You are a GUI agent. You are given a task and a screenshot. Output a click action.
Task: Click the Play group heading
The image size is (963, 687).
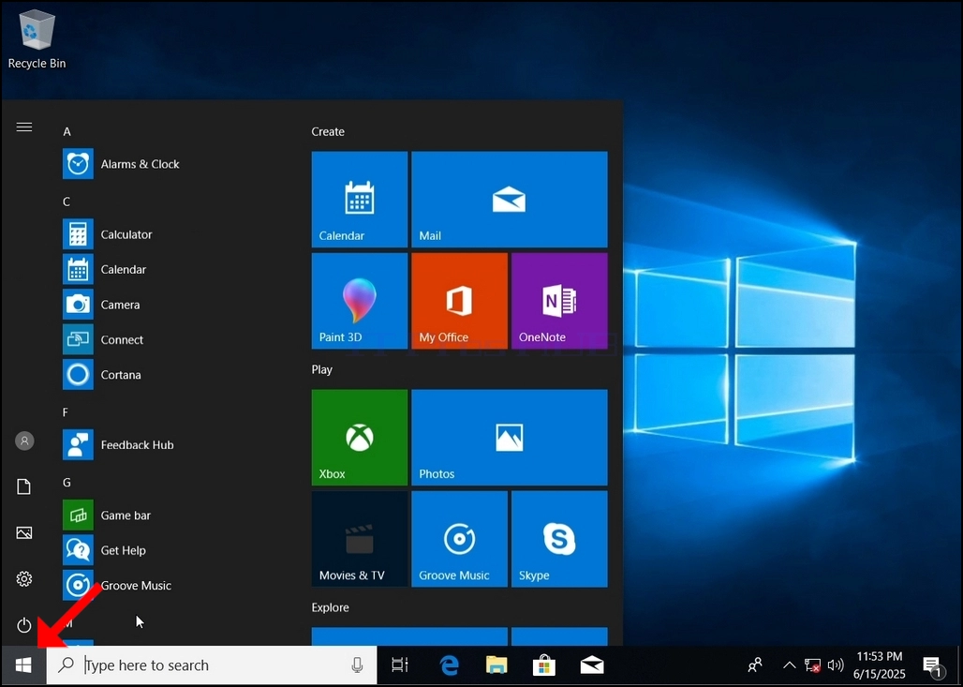tap(322, 369)
